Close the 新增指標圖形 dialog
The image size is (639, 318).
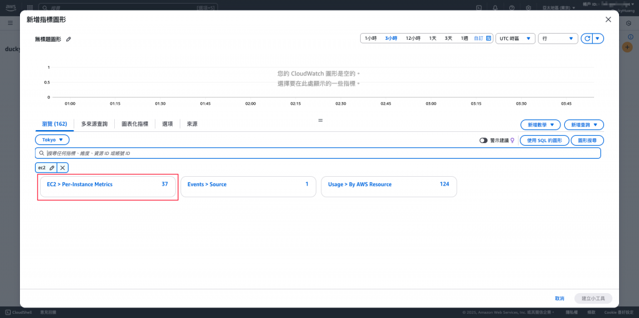pos(608,19)
